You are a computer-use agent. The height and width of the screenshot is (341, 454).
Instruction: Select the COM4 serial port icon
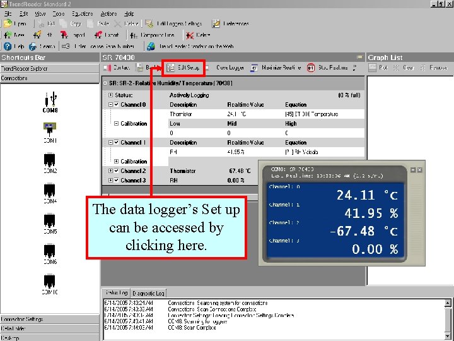point(50,190)
